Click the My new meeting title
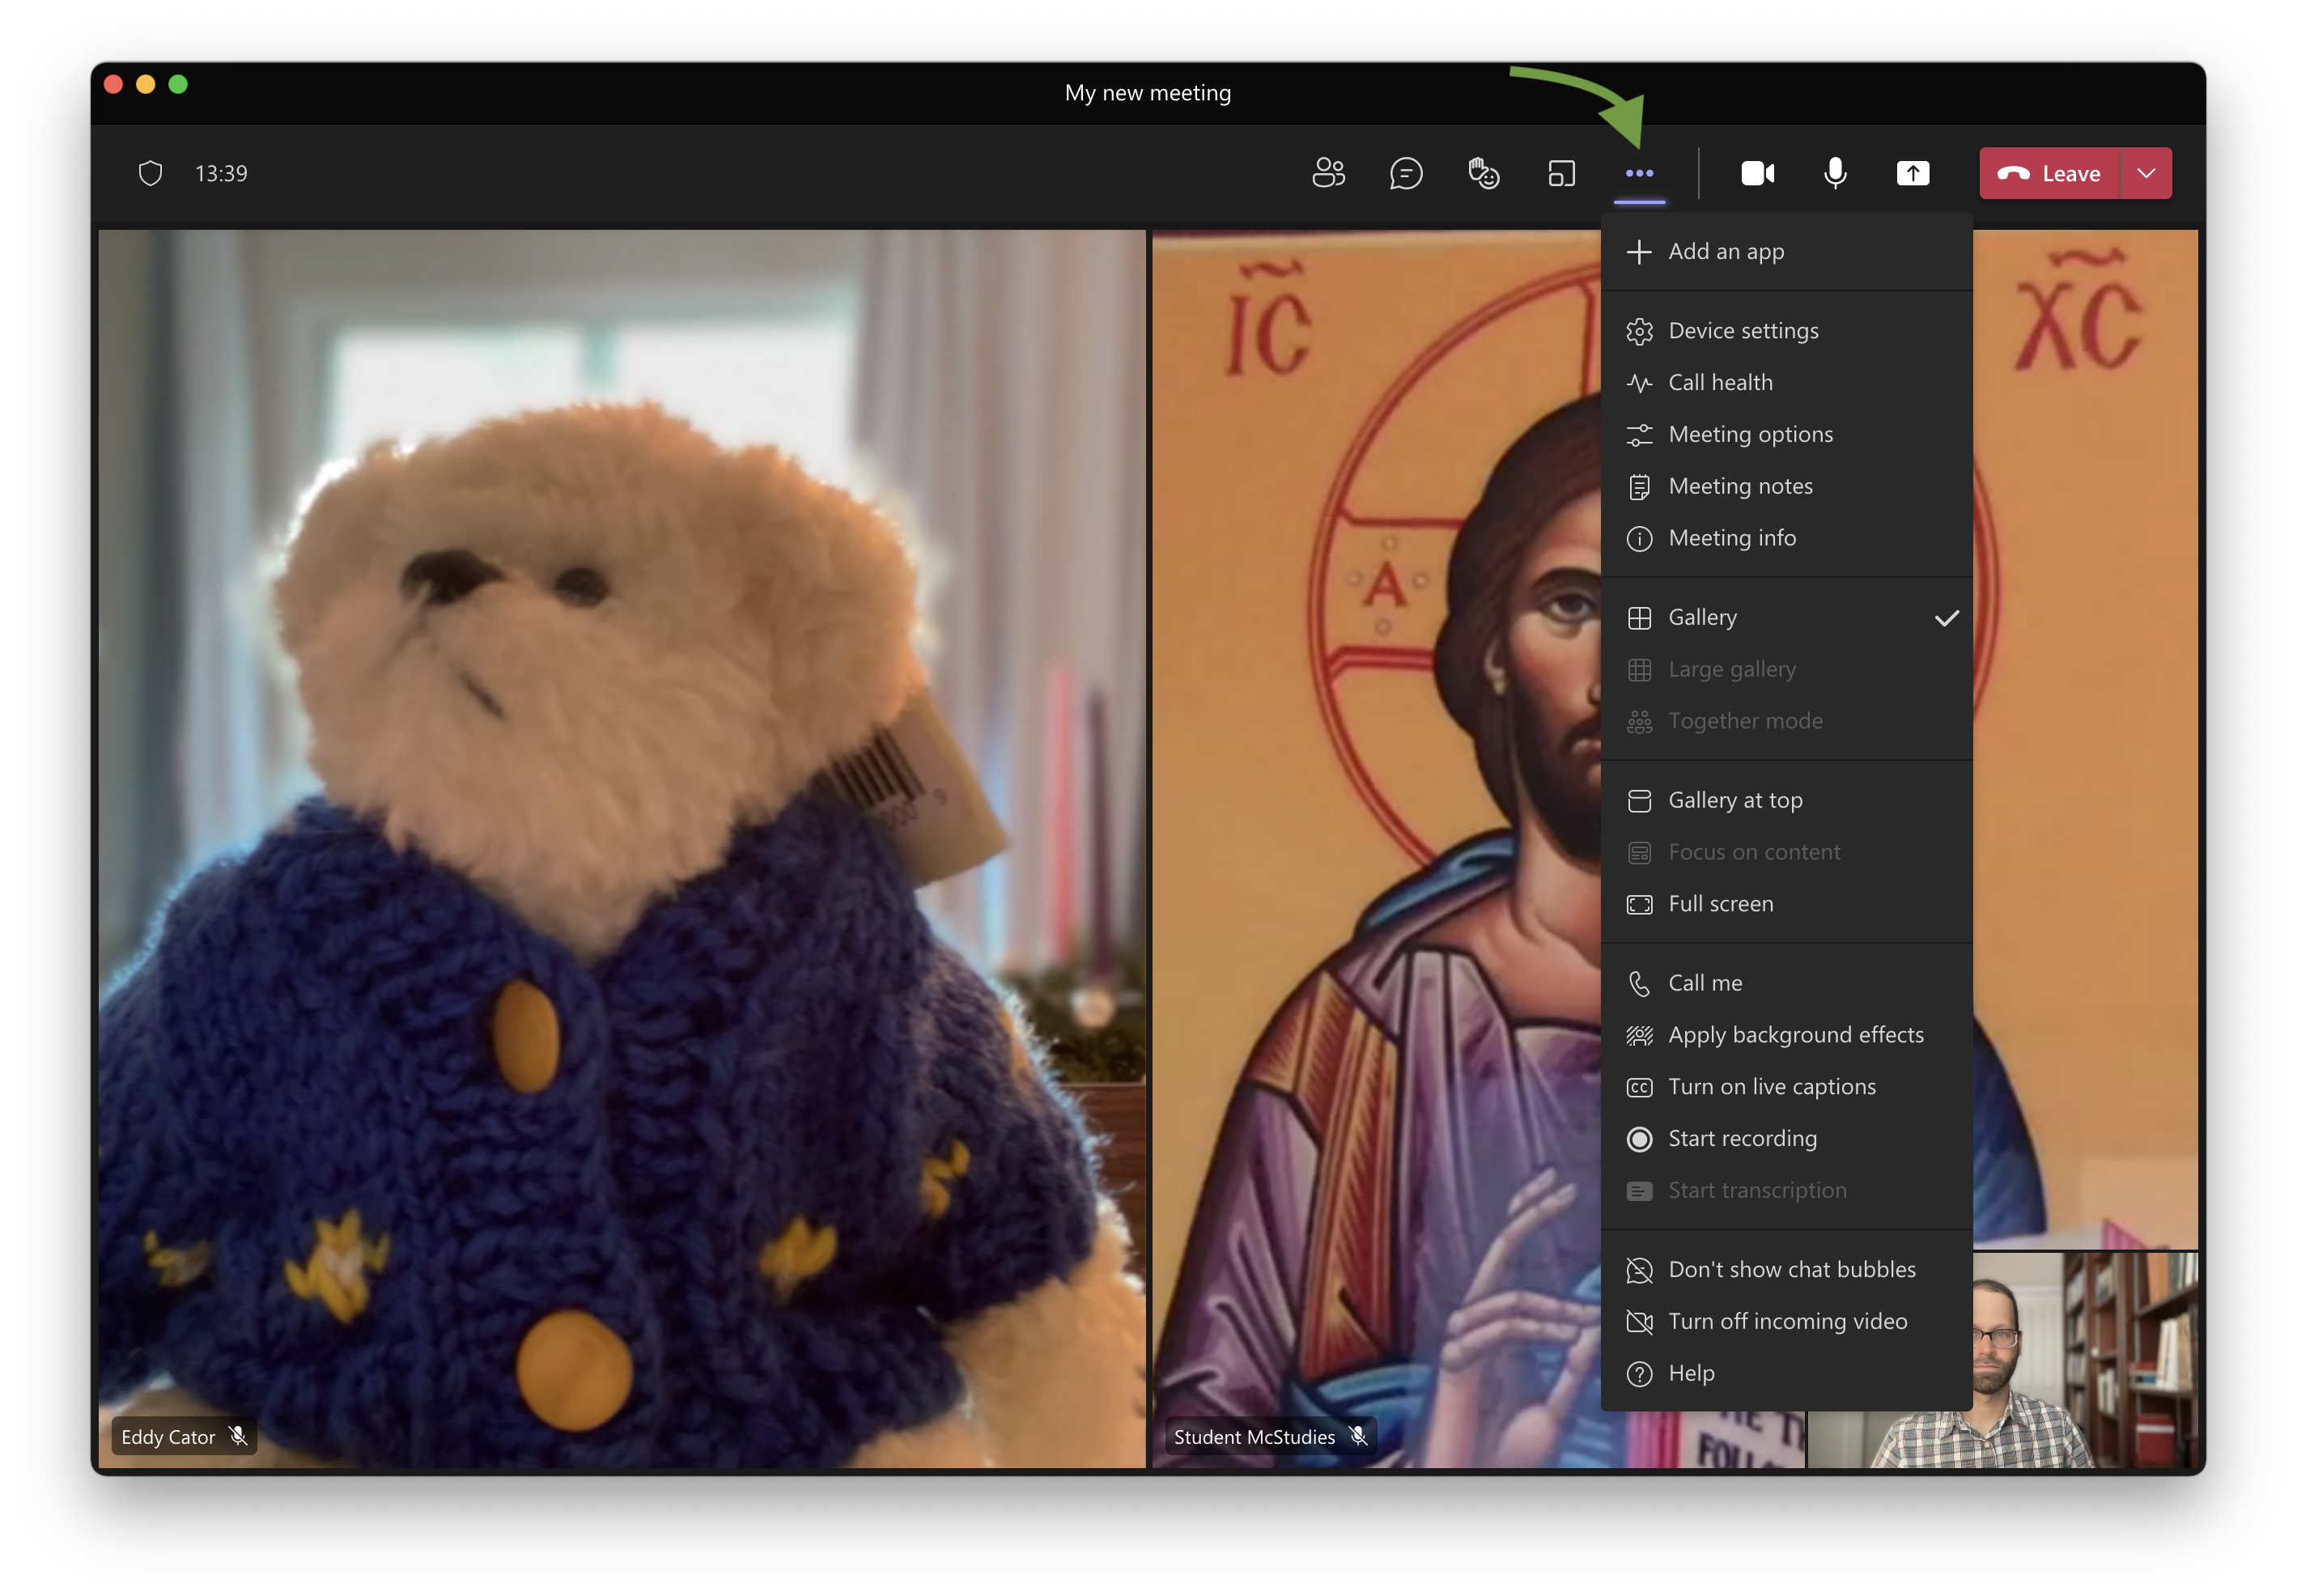2297x1596 pixels. [x=1148, y=93]
